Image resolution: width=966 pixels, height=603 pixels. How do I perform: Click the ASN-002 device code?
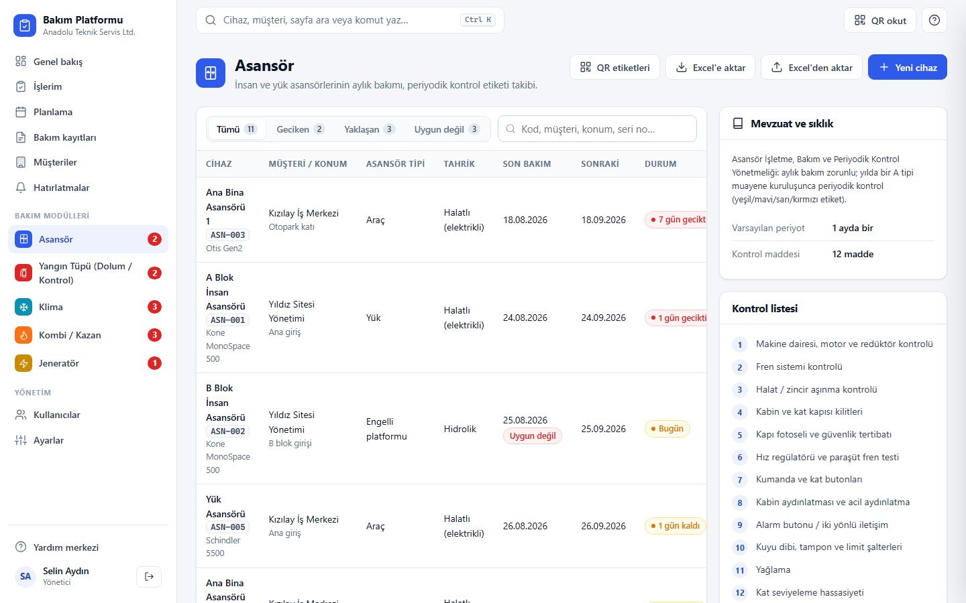tap(228, 431)
